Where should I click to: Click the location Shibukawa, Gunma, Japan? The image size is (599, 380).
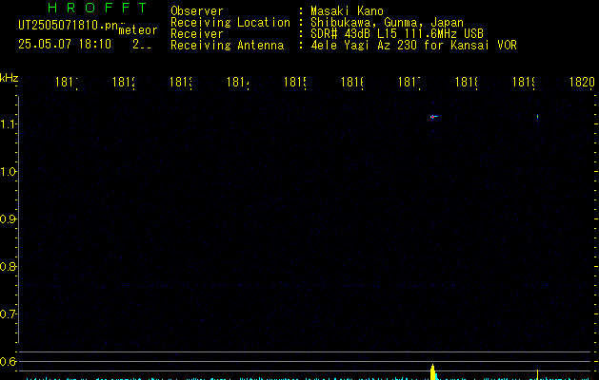(387, 23)
